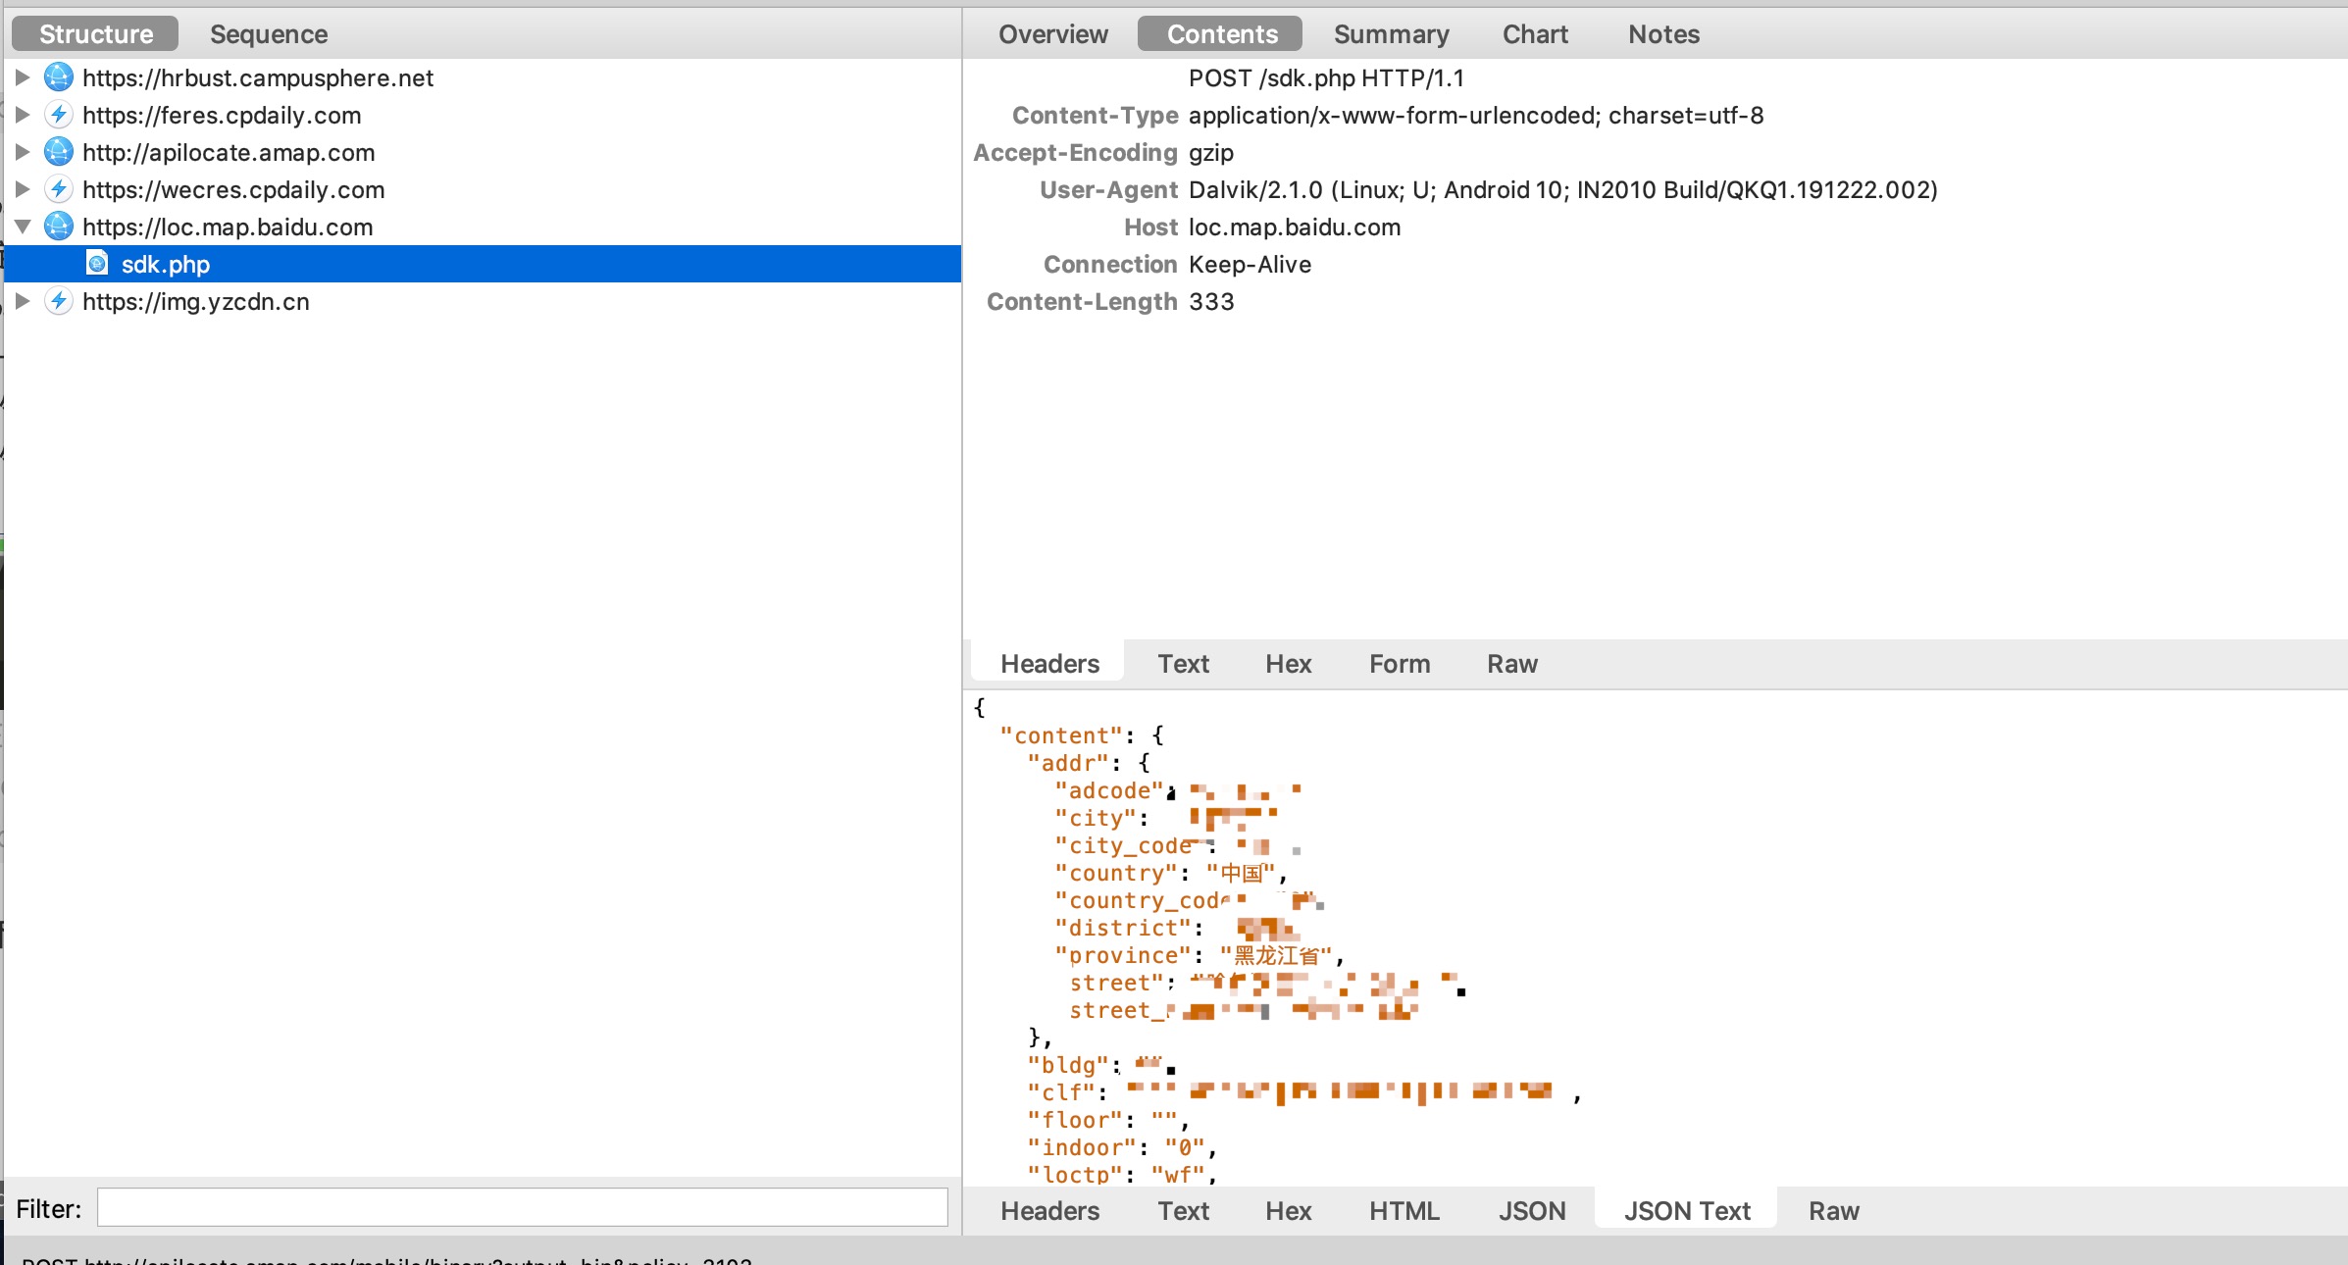
Task: Switch to the Contents tab
Action: coord(1223,34)
